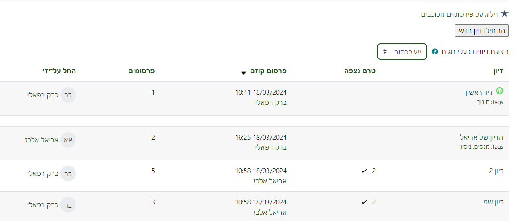Image resolution: width=518 pixels, height=221 pixels.
Task: Click the help question mark icon
Action: 434,52
